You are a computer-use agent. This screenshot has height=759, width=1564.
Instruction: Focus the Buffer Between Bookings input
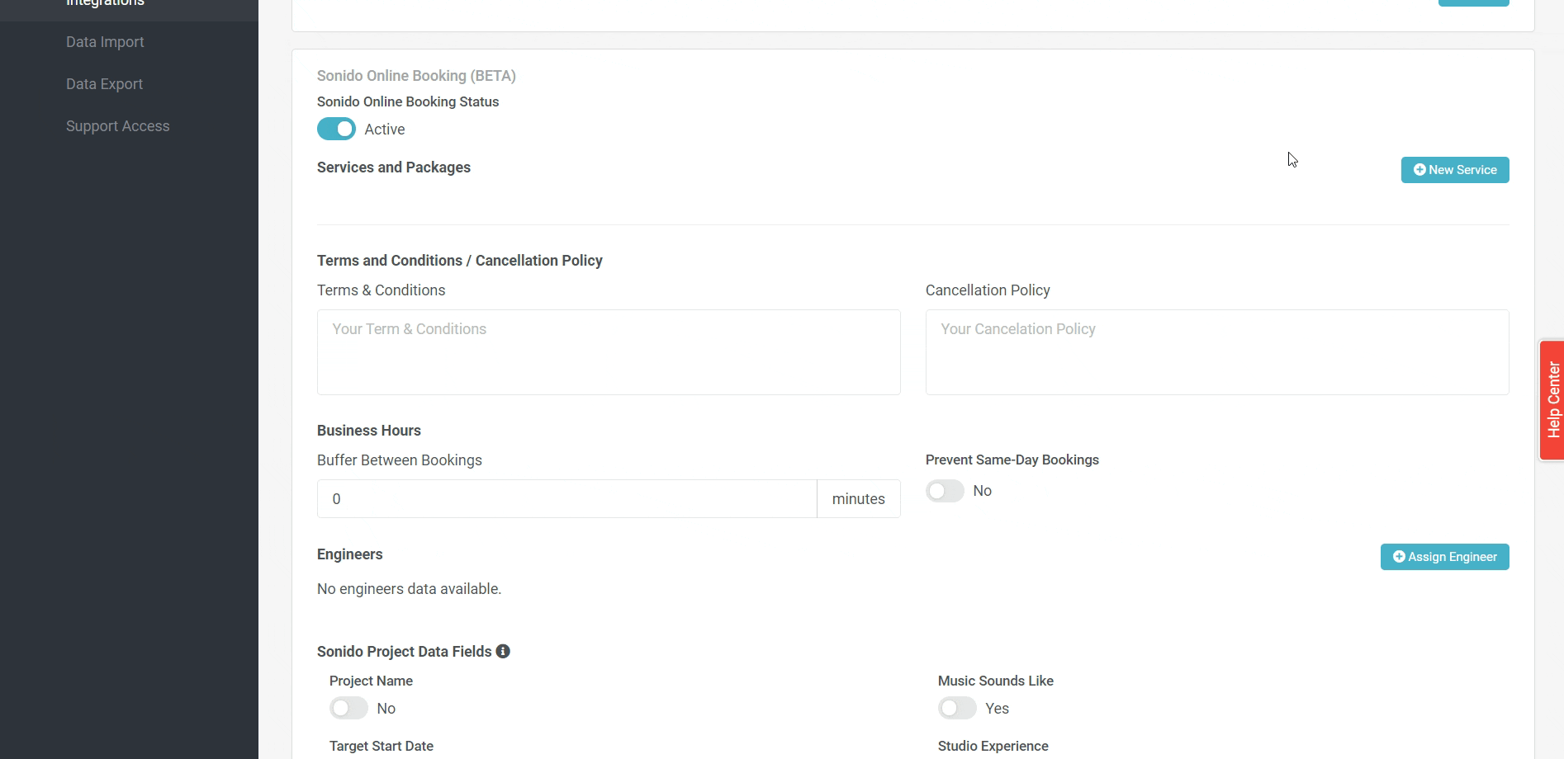(x=566, y=499)
